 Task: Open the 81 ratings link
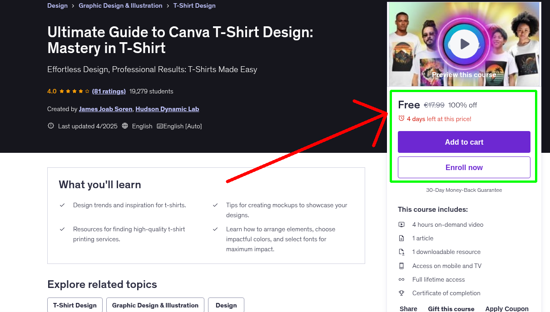[x=109, y=91]
